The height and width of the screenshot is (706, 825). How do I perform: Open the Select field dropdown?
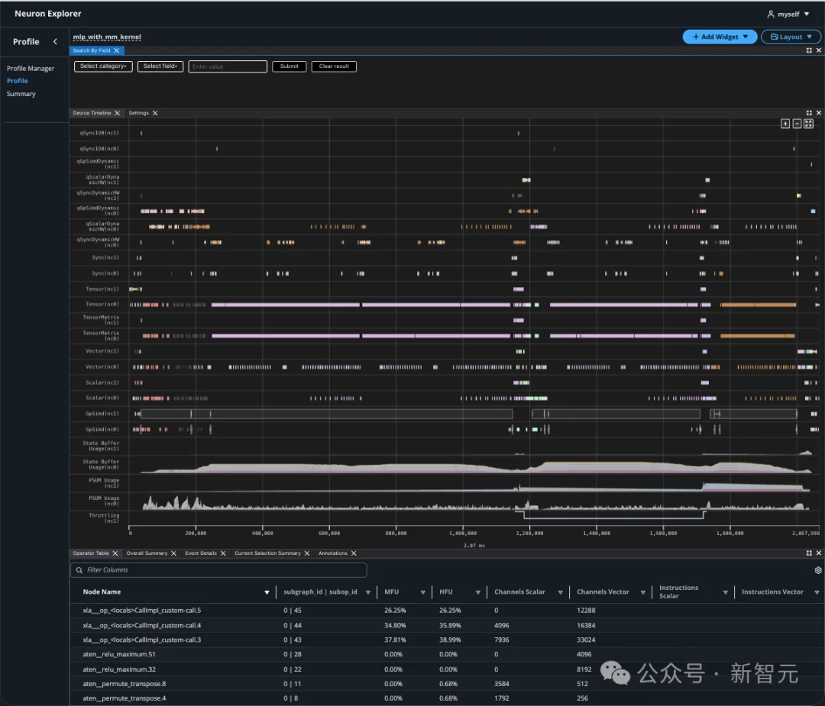point(160,66)
